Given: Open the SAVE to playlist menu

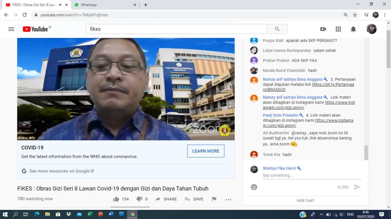Looking at the screenshot, I should (x=194, y=199).
